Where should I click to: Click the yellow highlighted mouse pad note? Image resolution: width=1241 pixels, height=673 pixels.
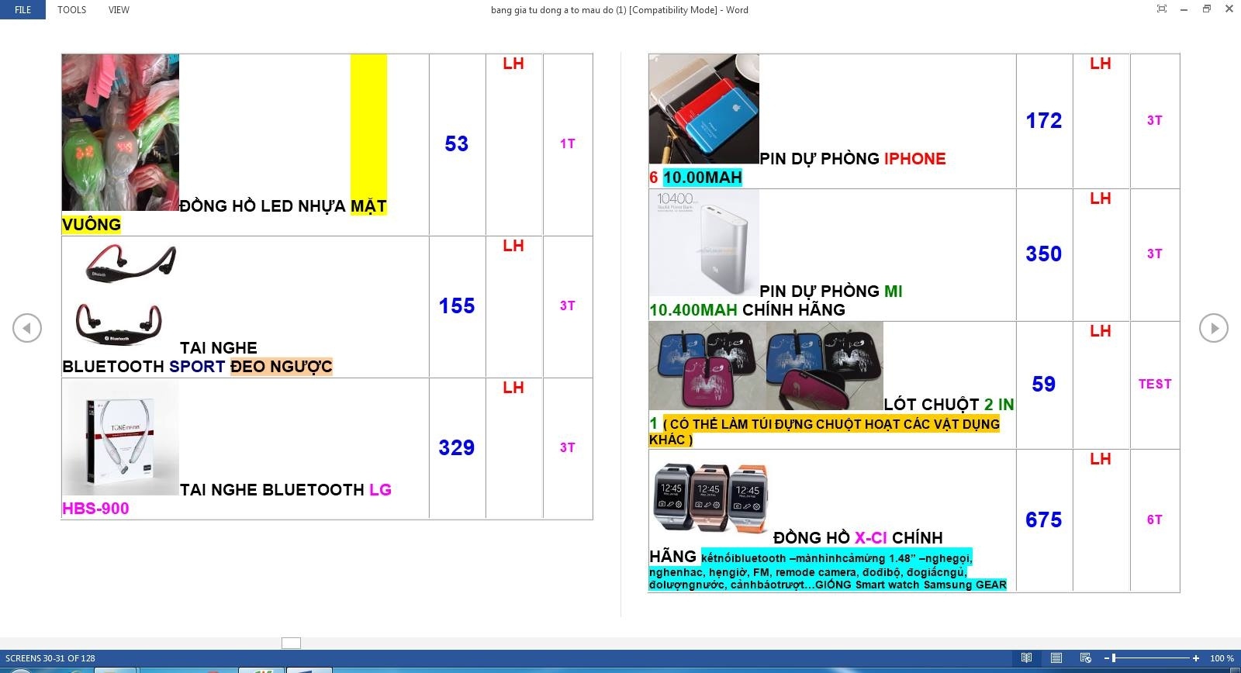824,432
